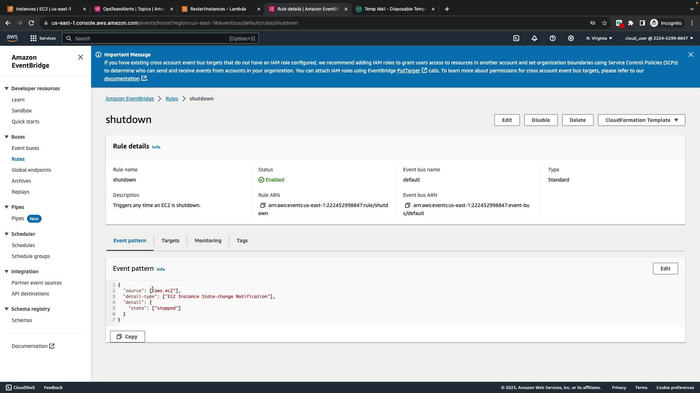This screenshot has height=393, width=700.
Task: Switch to the Targets tab
Action: [x=170, y=241]
